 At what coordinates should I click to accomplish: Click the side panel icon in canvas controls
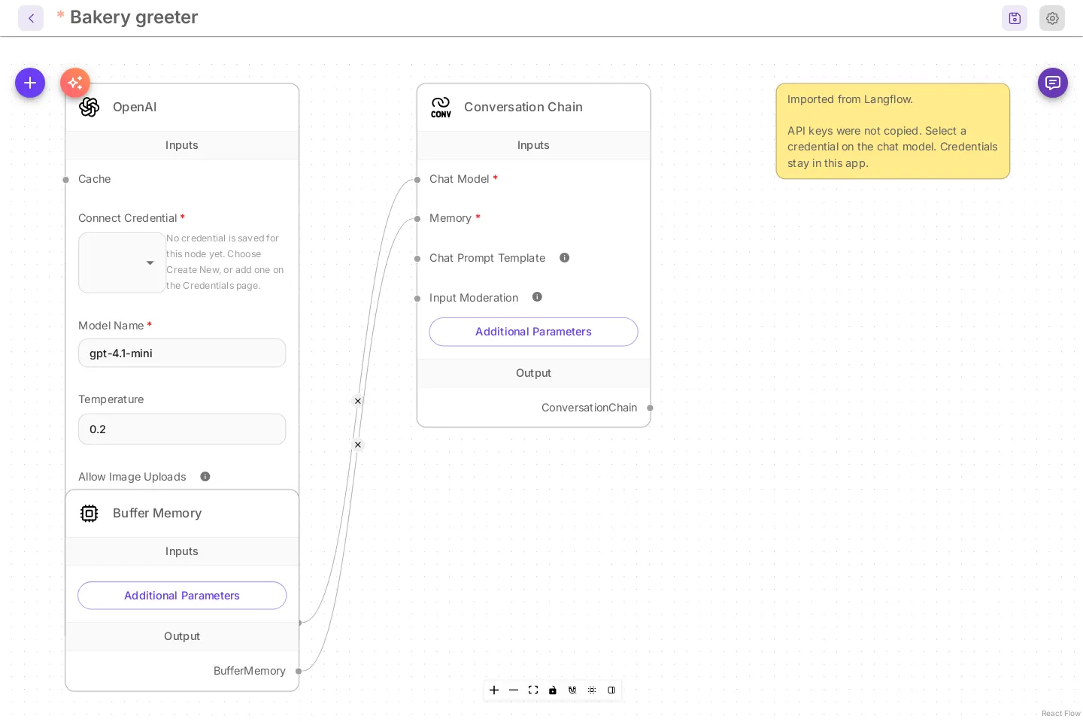(x=611, y=690)
